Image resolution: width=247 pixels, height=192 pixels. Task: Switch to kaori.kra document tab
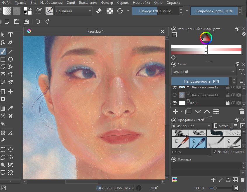coord(95,31)
